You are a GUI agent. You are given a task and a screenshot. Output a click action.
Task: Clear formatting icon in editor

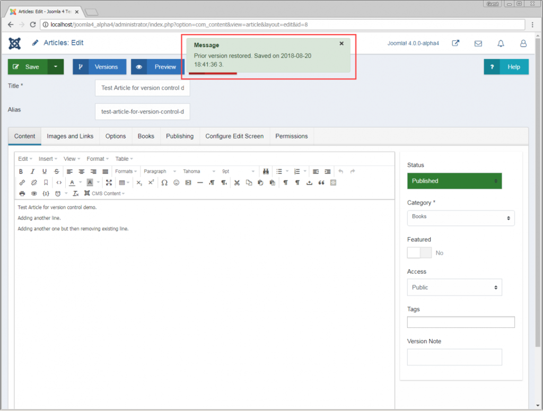point(75,194)
